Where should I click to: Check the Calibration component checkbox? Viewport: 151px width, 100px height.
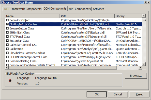pyautogui.click(x=7, y=49)
